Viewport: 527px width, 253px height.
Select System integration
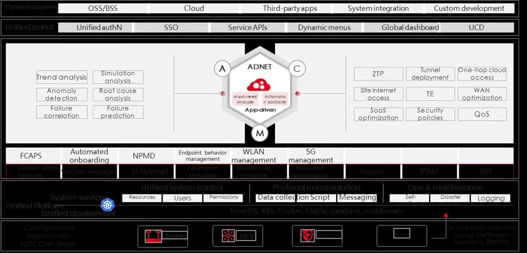(378, 8)
